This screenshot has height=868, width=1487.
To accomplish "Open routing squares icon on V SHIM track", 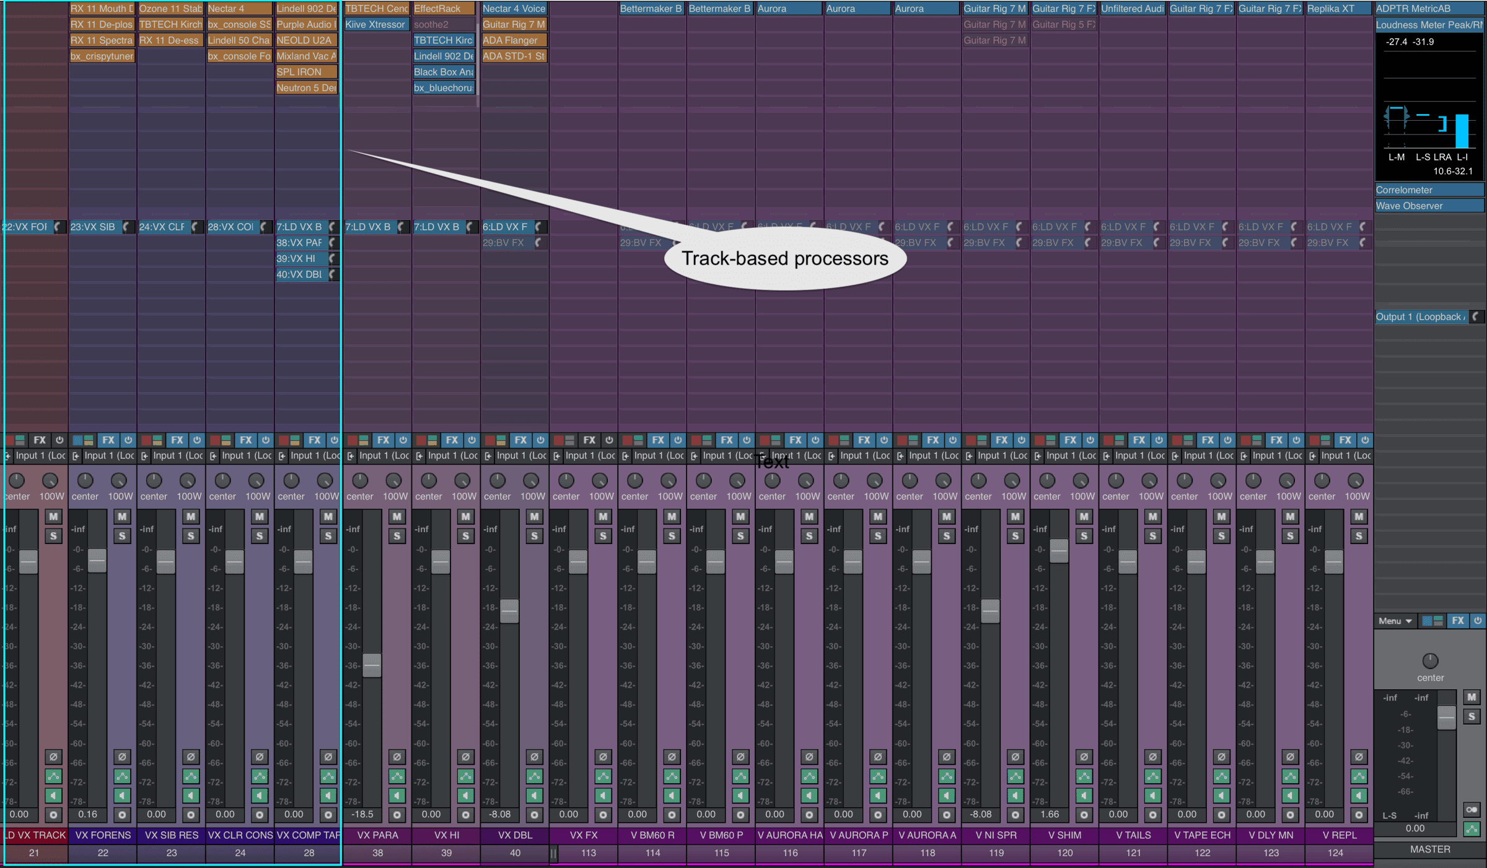I will (x=1045, y=440).
